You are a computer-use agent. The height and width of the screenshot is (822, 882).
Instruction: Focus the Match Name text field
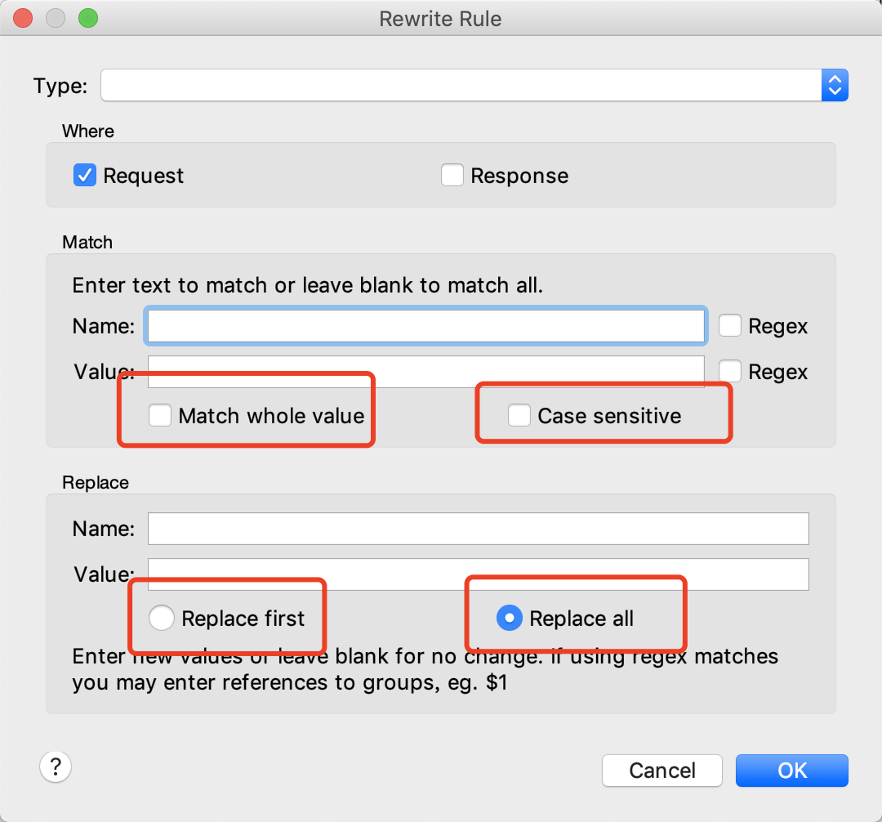[x=425, y=326]
